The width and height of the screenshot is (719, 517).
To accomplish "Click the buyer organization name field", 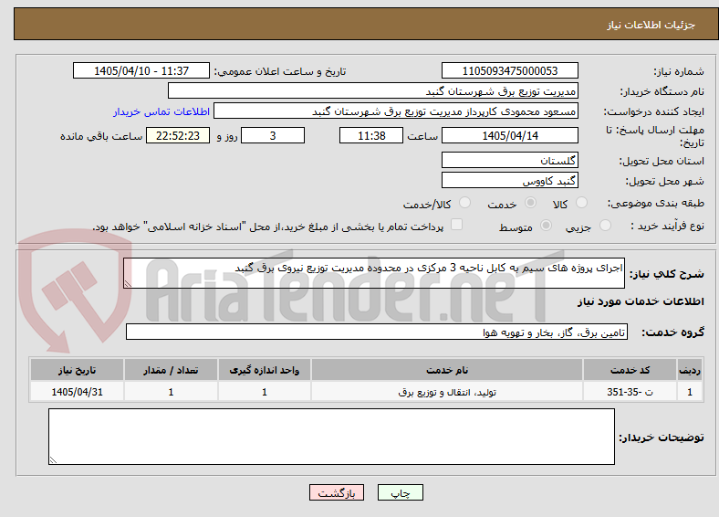I will tap(373, 91).
